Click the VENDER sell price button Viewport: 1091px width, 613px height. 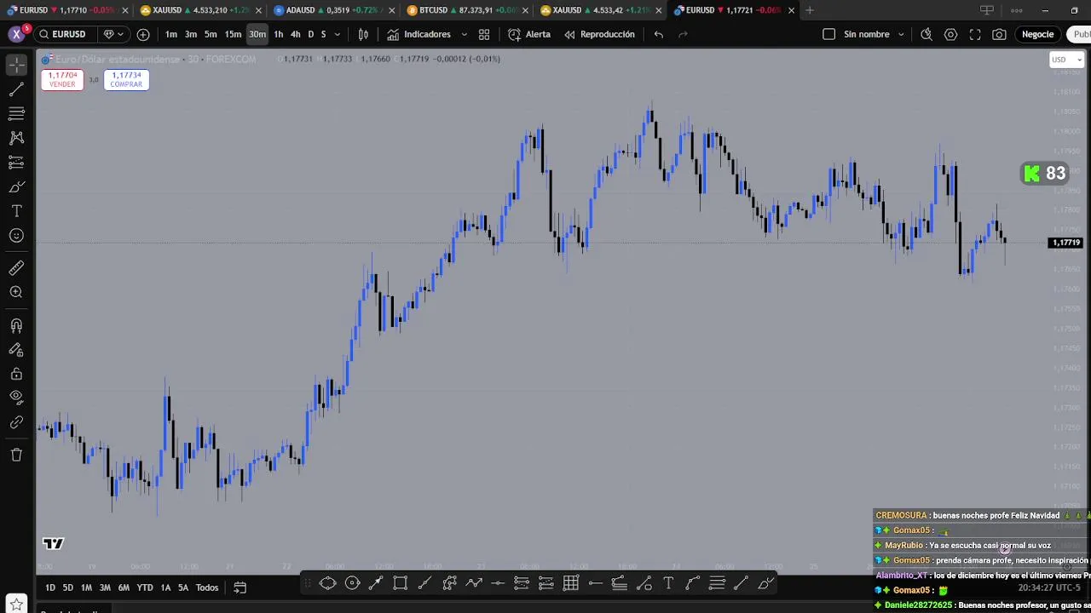(62, 79)
